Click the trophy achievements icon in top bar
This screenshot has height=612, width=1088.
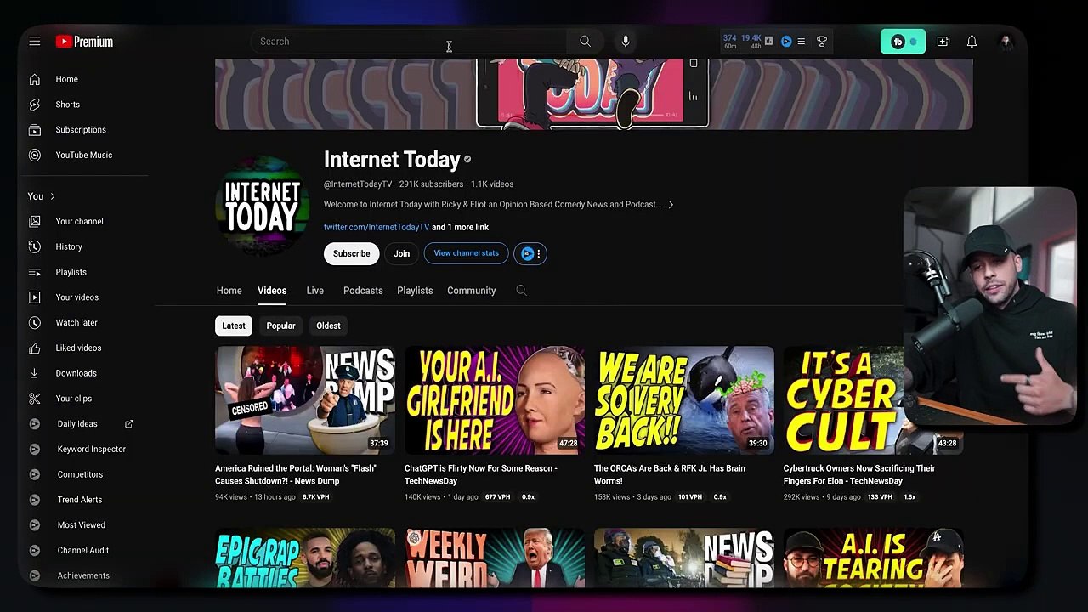(x=822, y=41)
